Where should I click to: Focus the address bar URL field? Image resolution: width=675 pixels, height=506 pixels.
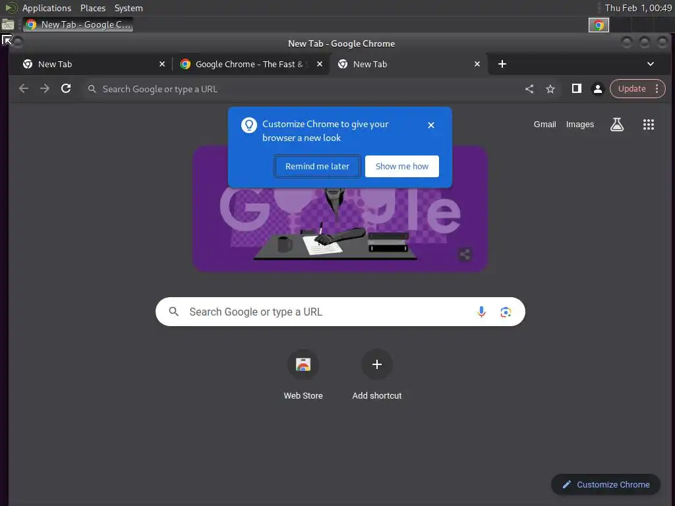[301, 89]
